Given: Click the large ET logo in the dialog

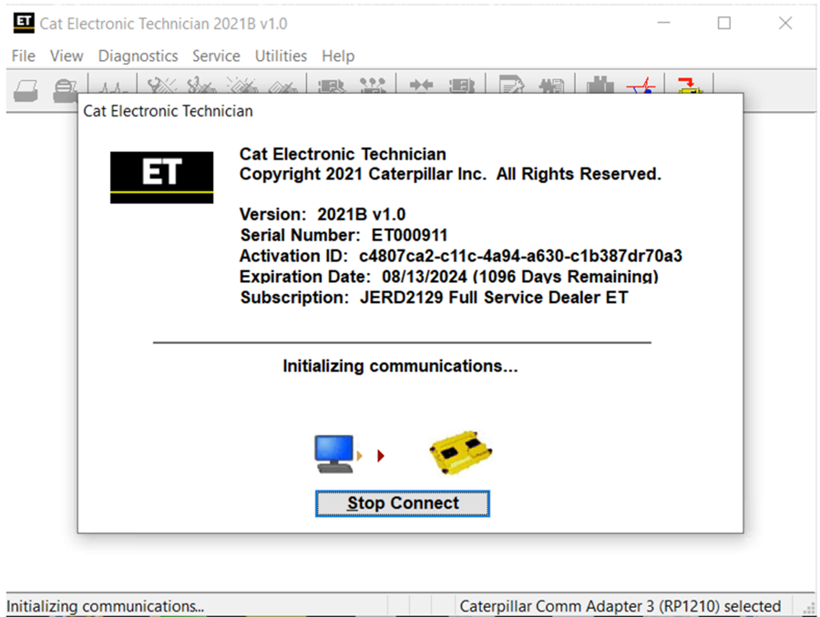Looking at the screenshot, I should 161,177.
